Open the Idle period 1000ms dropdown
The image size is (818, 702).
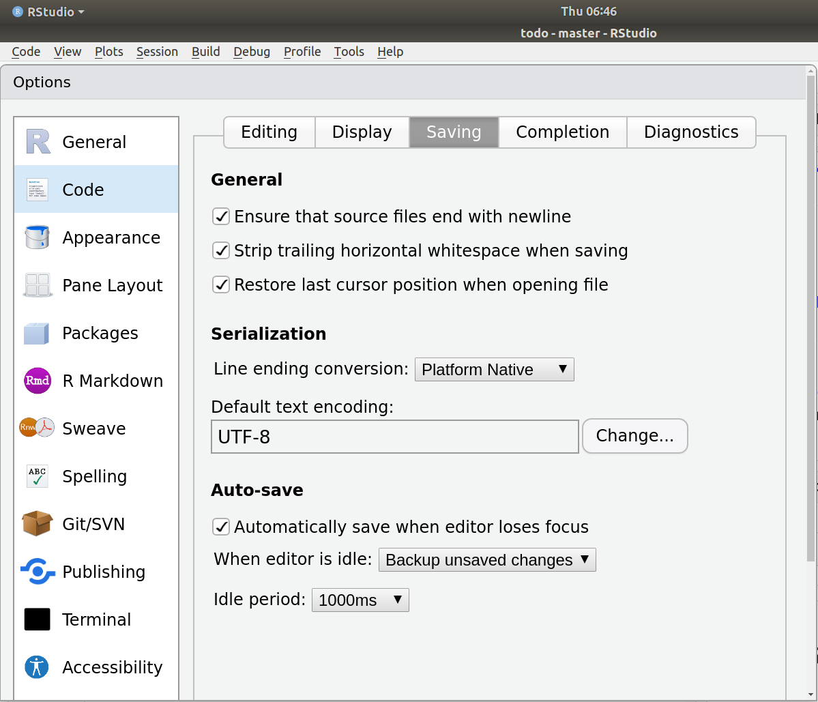click(360, 600)
